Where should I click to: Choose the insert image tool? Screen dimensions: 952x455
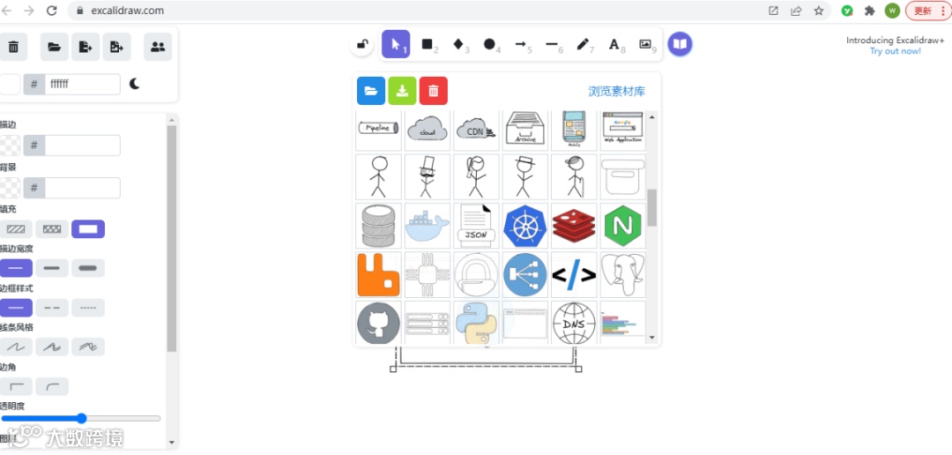click(x=645, y=44)
